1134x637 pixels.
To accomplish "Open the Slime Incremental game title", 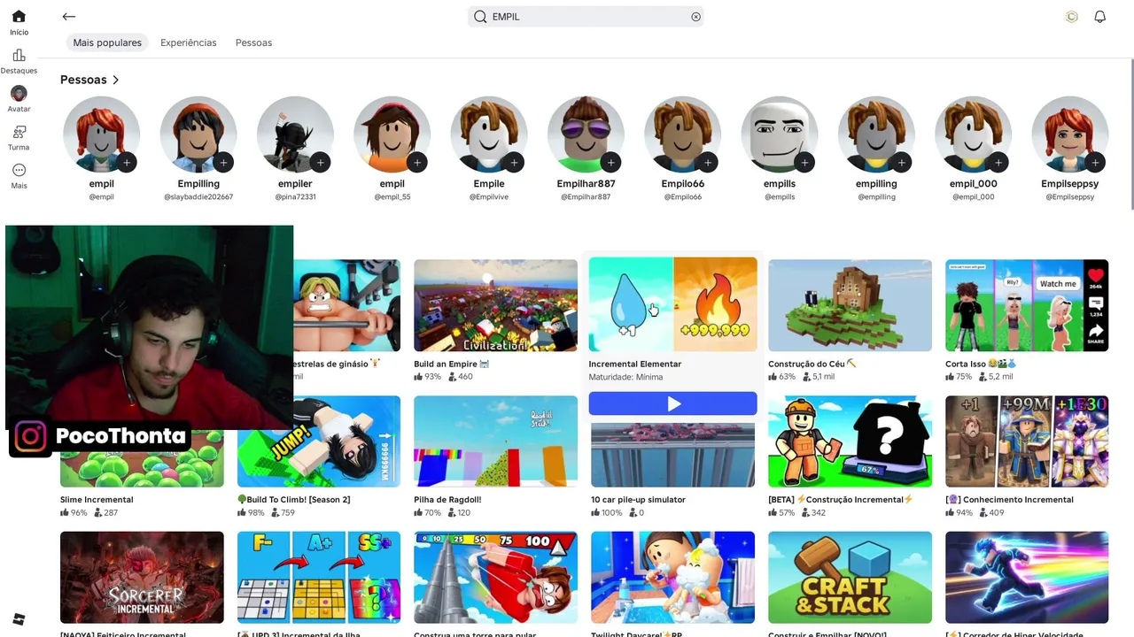I will click(97, 500).
